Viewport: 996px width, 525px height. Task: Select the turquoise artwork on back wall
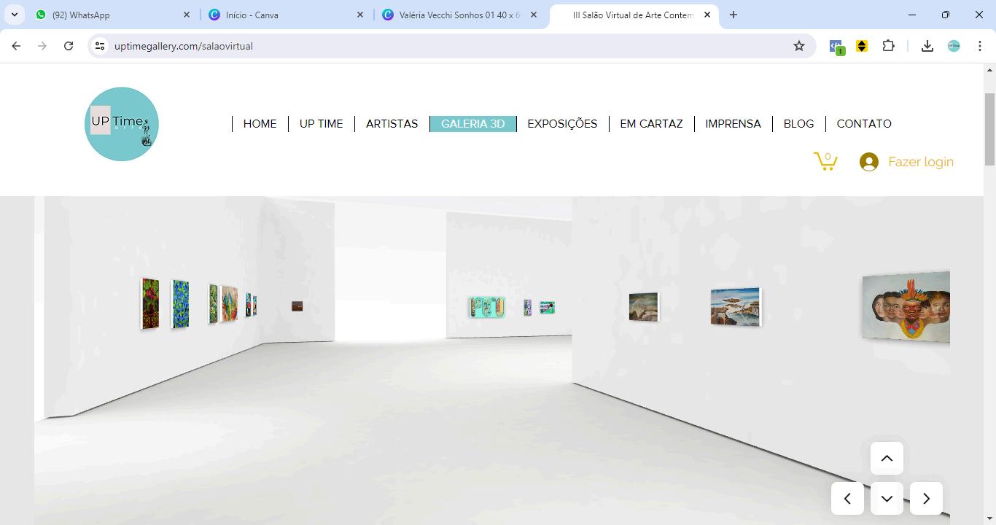point(487,307)
